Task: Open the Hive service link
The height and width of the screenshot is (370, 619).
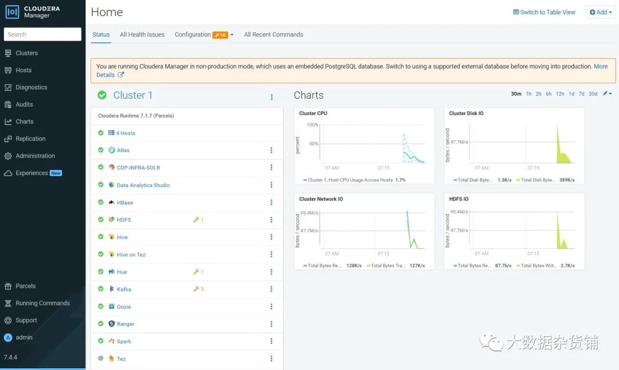Action: click(123, 237)
